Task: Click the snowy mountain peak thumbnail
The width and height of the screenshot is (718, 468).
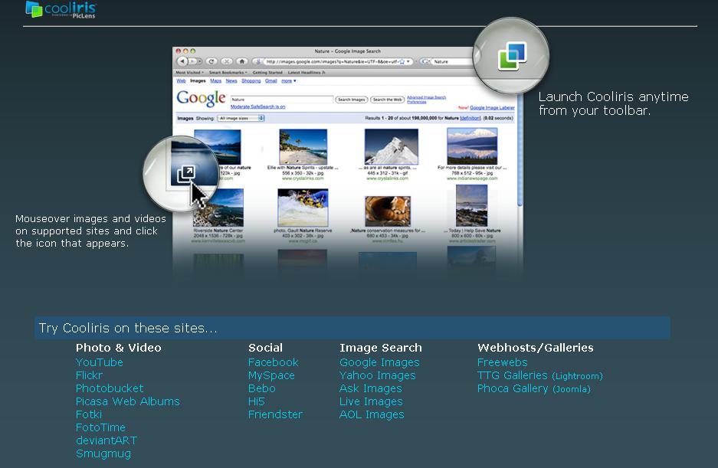Action: (x=391, y=146)
